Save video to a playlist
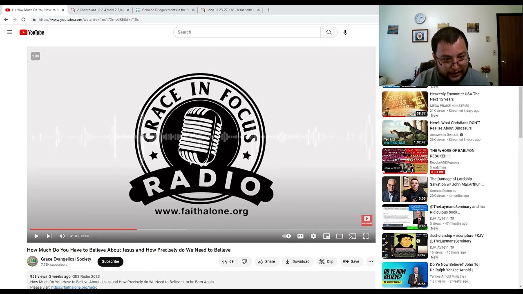Screen dimensions: 523x294 coord(351,262)
